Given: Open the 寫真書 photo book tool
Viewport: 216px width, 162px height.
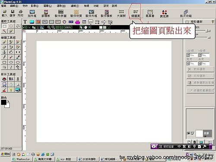Looking at the screenshot, I should coord(150,13).
